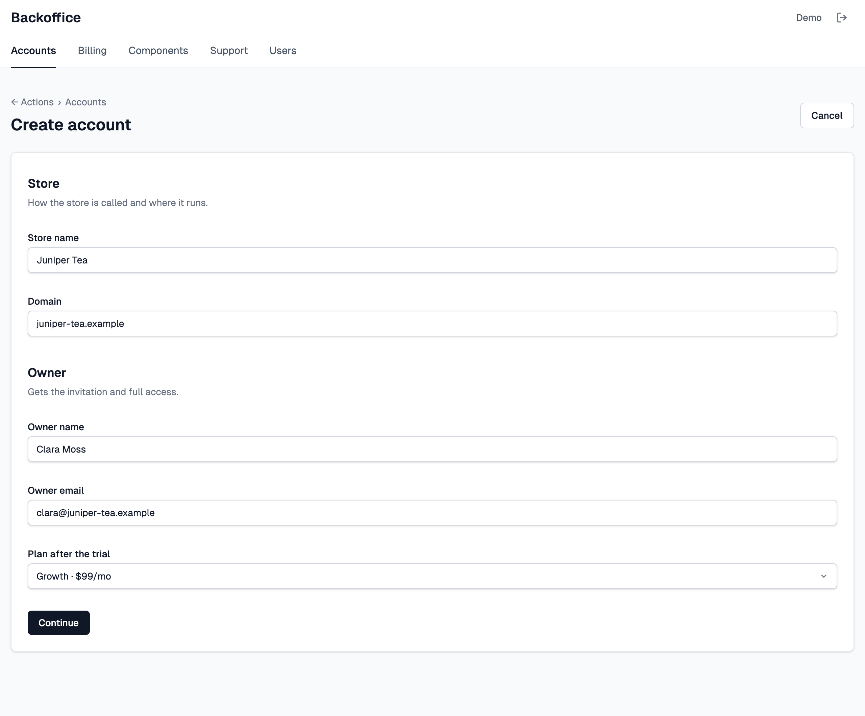Viewport: 865px width, 716px height.
Task: Click the Owner email label
Action: point(56,491)
